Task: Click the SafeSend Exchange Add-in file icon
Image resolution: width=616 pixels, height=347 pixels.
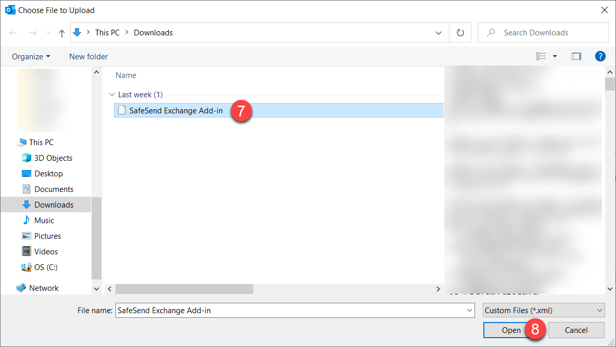Action: pyautogui.click(x=122, y=110)
